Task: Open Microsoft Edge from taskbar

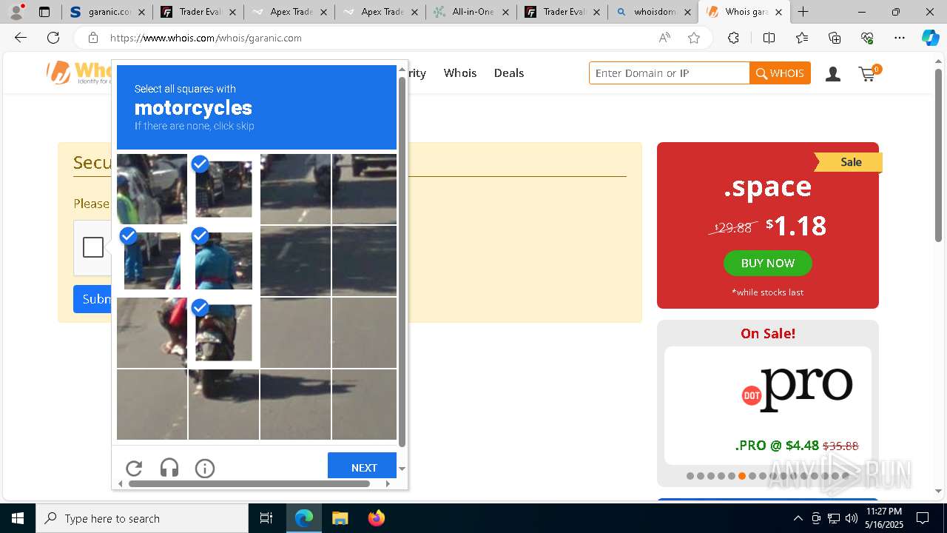Action: [x=304, y=518]
